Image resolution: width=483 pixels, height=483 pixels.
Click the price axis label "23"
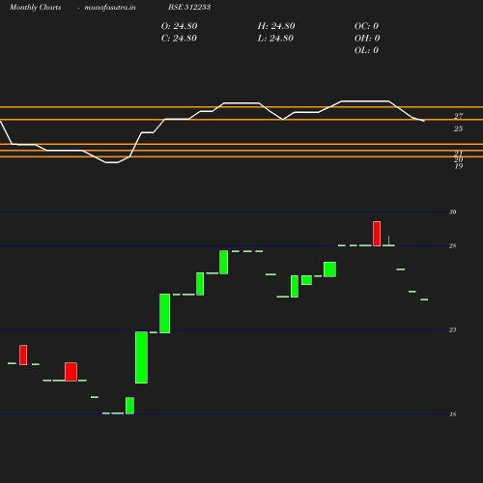pyautogui.click(x=452, y=329)
